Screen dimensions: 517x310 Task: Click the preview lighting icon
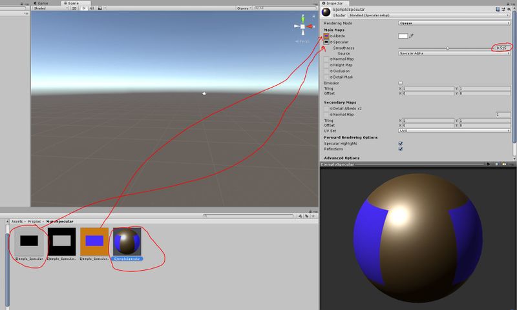(x=504, y=164)
